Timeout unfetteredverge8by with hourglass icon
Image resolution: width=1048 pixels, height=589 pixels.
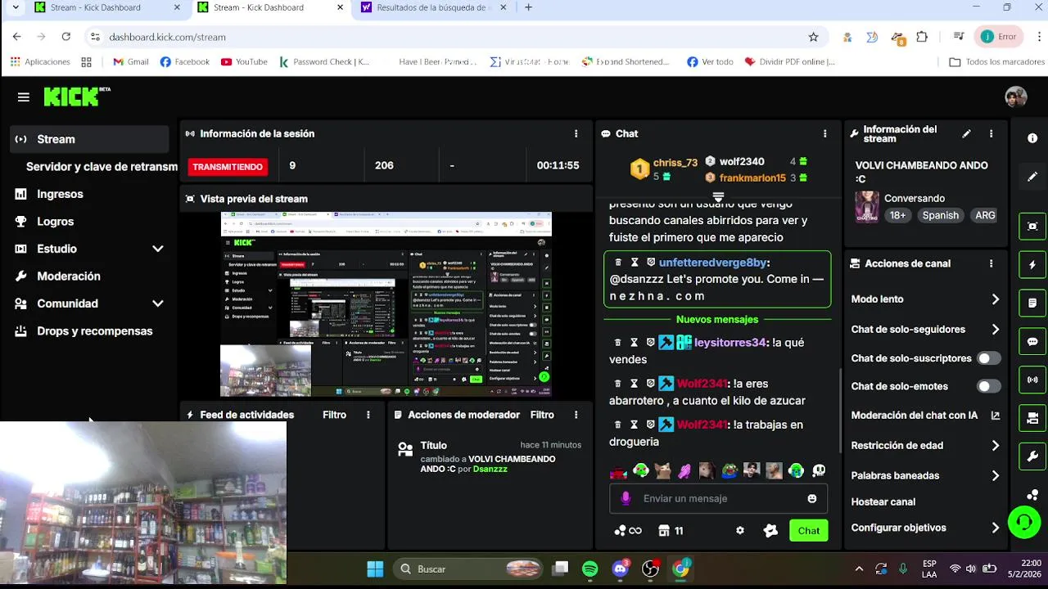tap(635, 263)
